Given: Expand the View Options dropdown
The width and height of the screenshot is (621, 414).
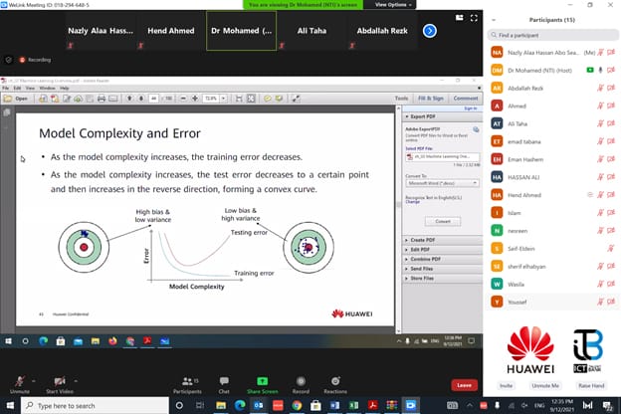Looking at the screenshot, I should coord(392,5).
